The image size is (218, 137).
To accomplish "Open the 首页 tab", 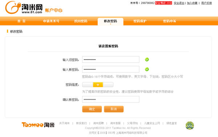I will coord(21,21).
